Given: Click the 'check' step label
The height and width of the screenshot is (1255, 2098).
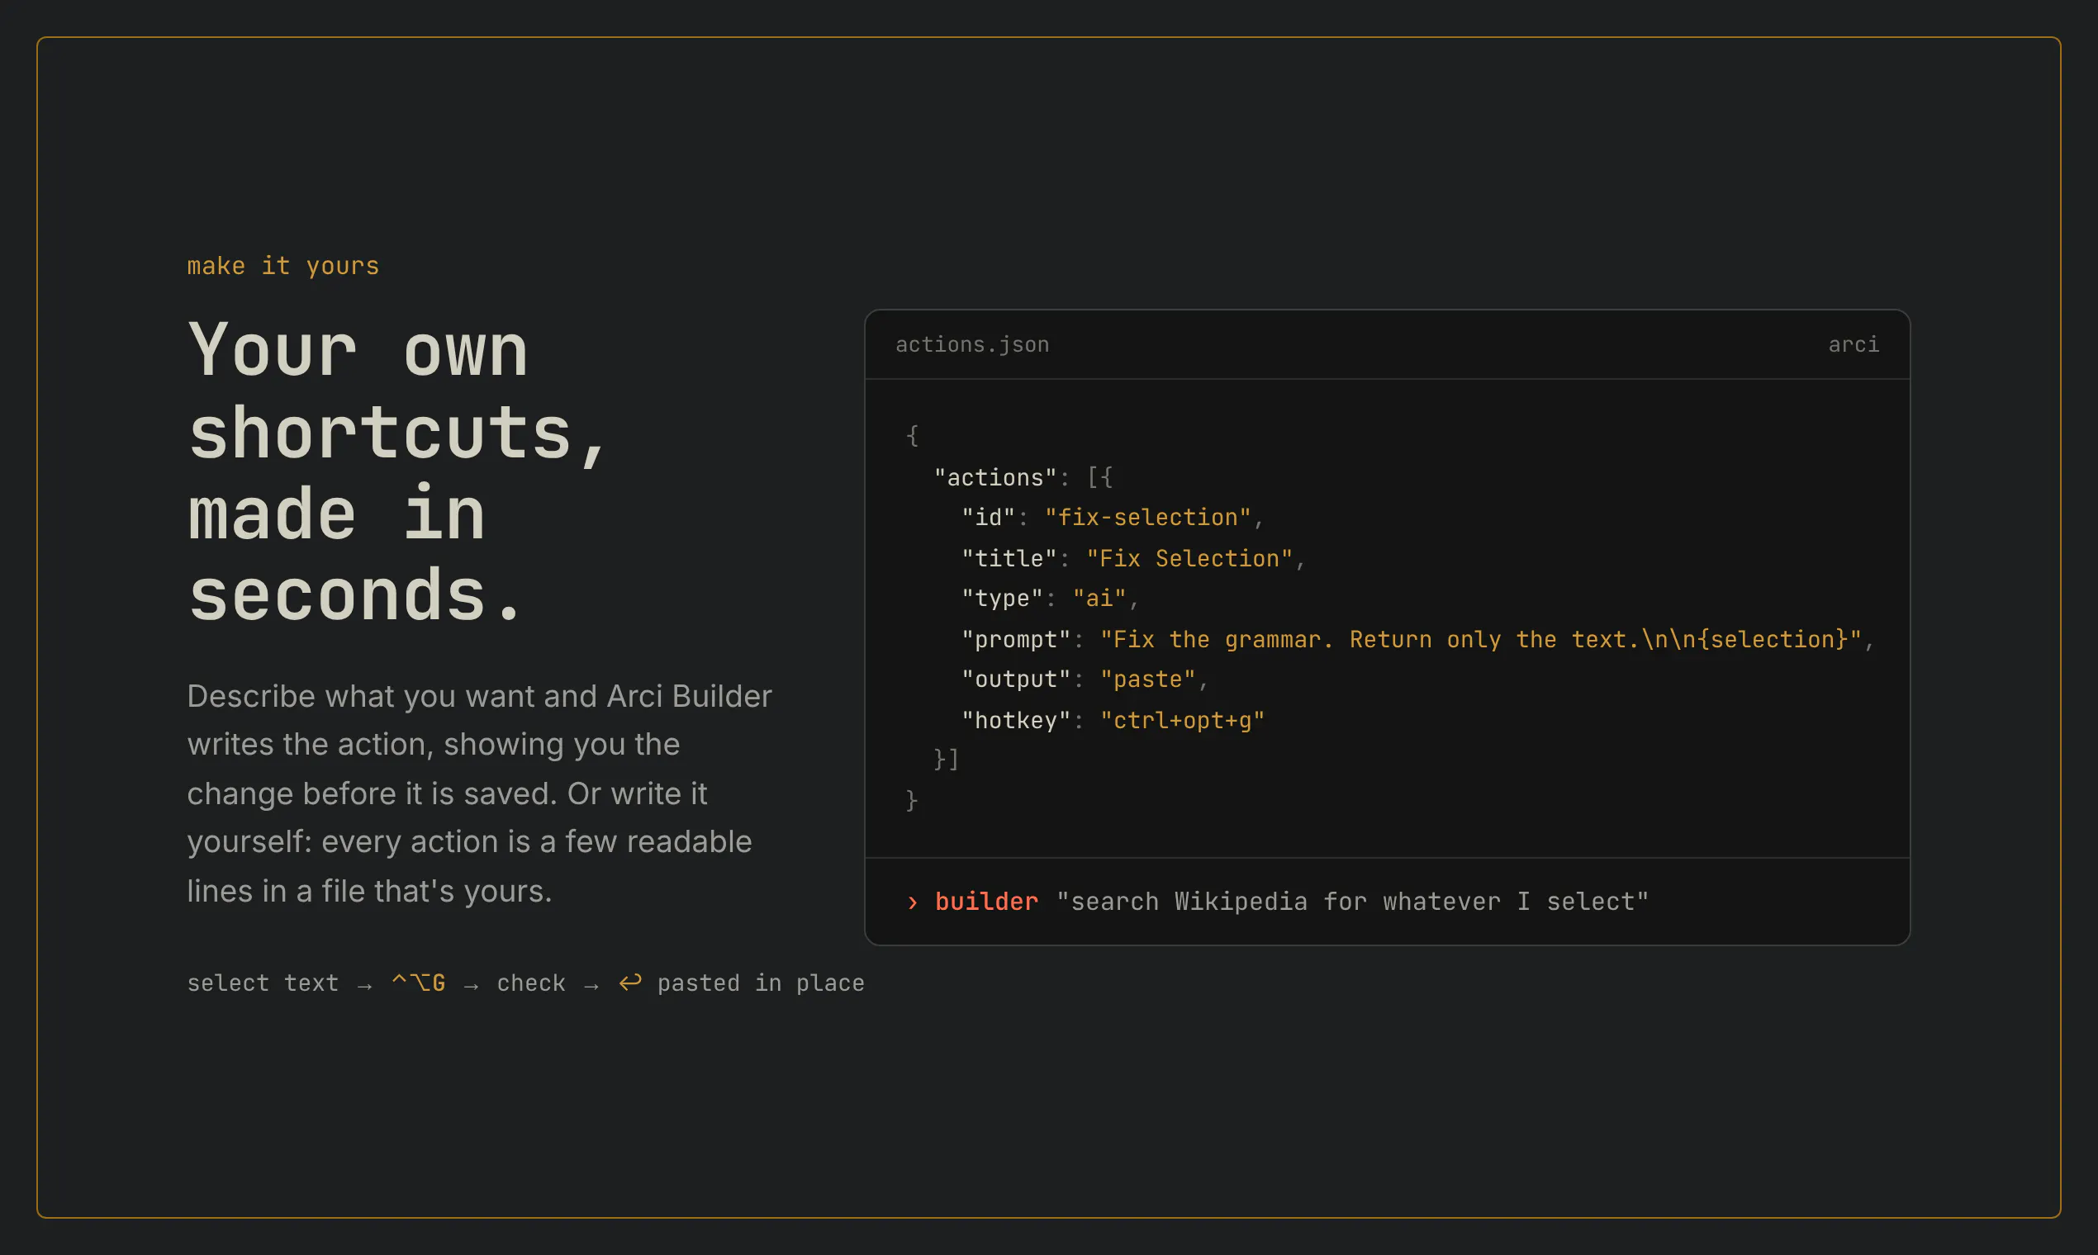Looking at the screenshot, I should click(530, 983).
